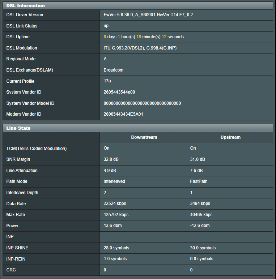Image resolution: width=276 pixels, height=279 pixels.
Task: Select the DSL Uptime label
Action: (x=18, y=37)
